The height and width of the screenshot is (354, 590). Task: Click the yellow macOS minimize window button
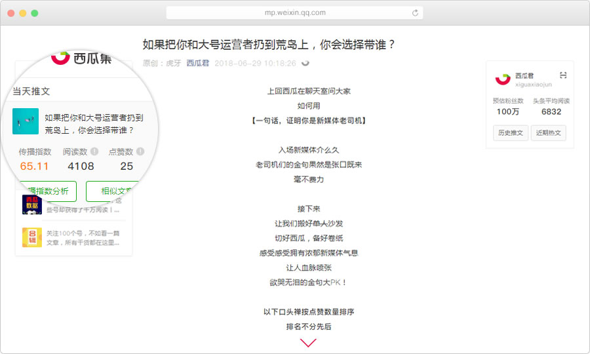pyautogui.click(x=22, y=13)
